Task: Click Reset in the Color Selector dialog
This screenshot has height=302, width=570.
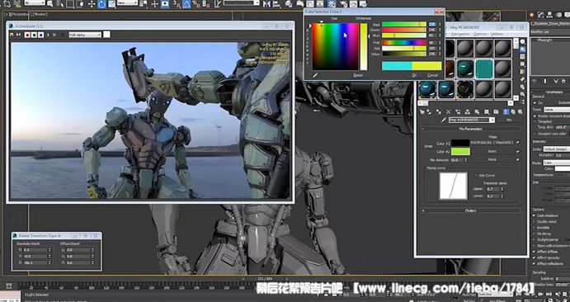Action: [358, 75]
